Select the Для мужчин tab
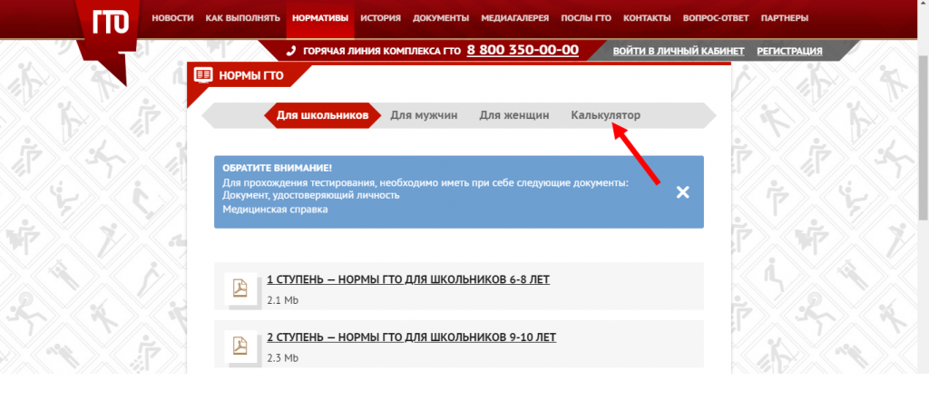 424,115
